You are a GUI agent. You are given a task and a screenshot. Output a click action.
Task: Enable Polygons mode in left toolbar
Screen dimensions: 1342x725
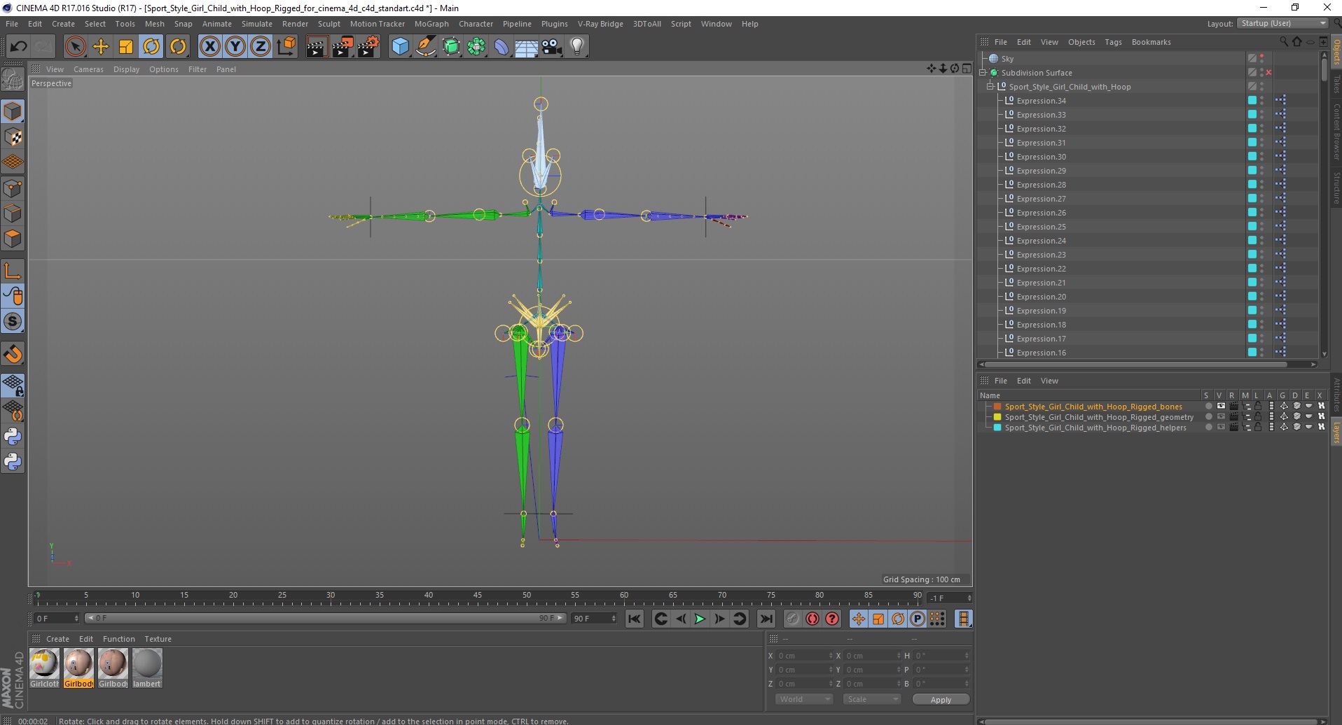coord(13,239)
